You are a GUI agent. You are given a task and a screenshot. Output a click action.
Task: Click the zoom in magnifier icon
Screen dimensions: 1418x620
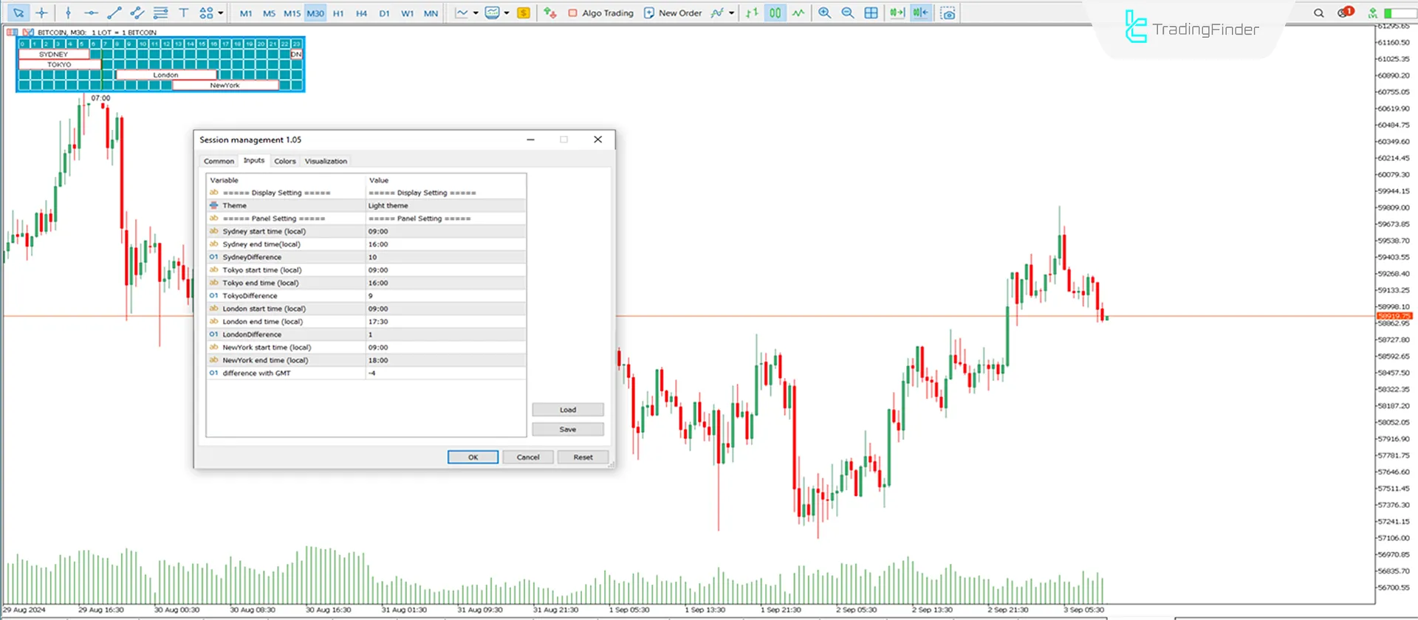[825, 13]
